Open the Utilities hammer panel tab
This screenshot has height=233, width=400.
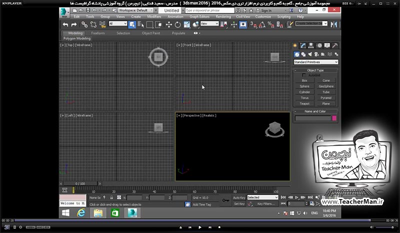[335, 45]
